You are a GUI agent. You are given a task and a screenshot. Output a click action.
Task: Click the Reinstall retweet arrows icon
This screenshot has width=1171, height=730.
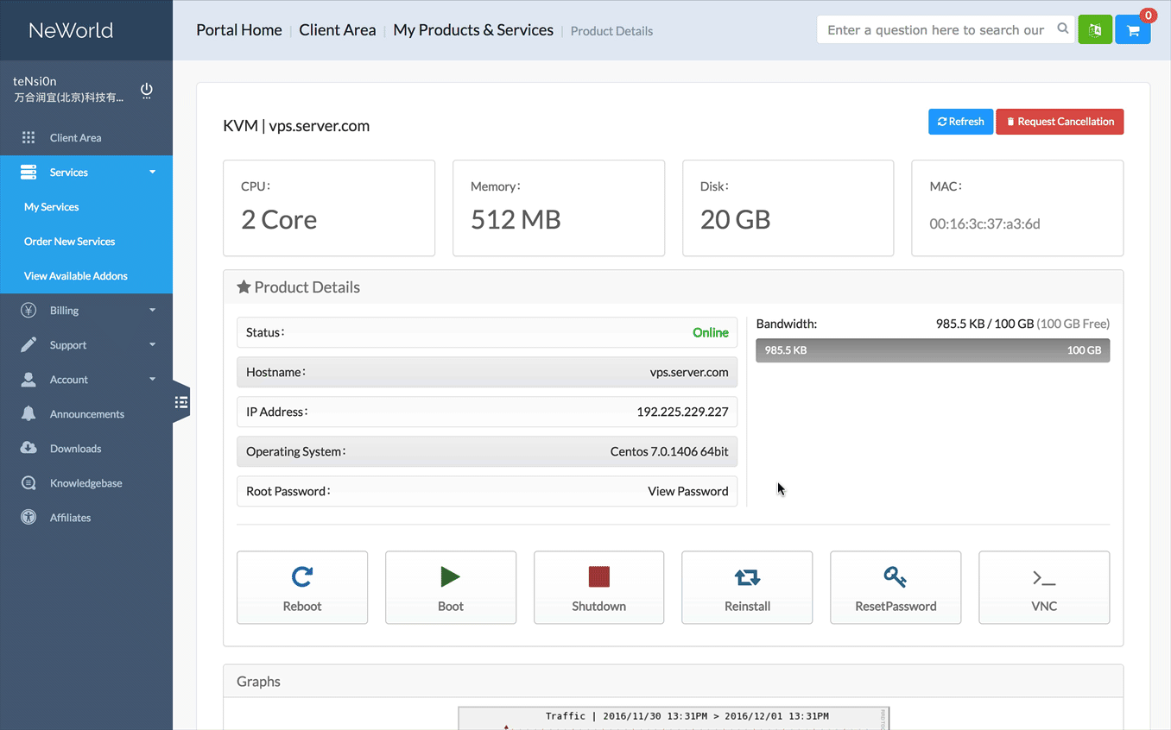[x=747, y=577]
